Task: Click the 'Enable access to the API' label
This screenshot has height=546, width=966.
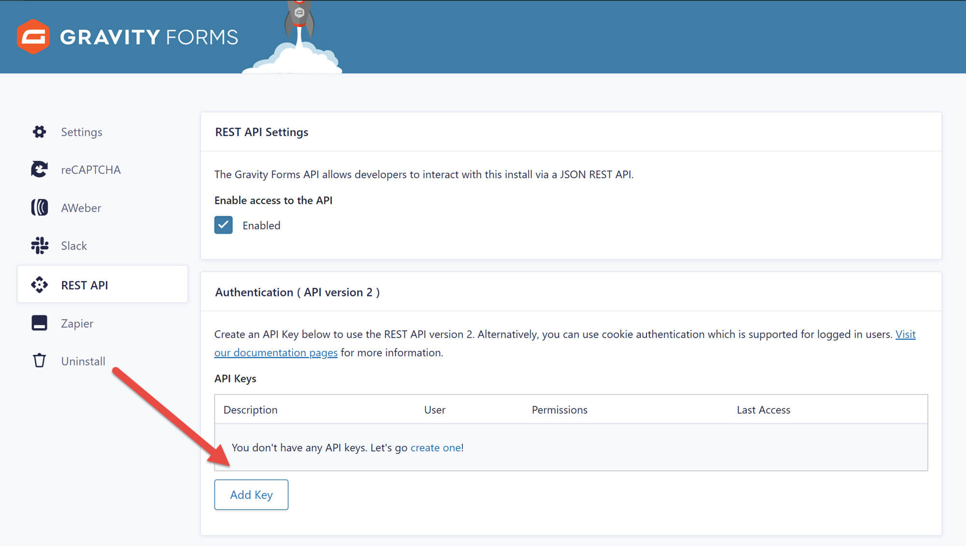Action: click(x=273, y=200)
